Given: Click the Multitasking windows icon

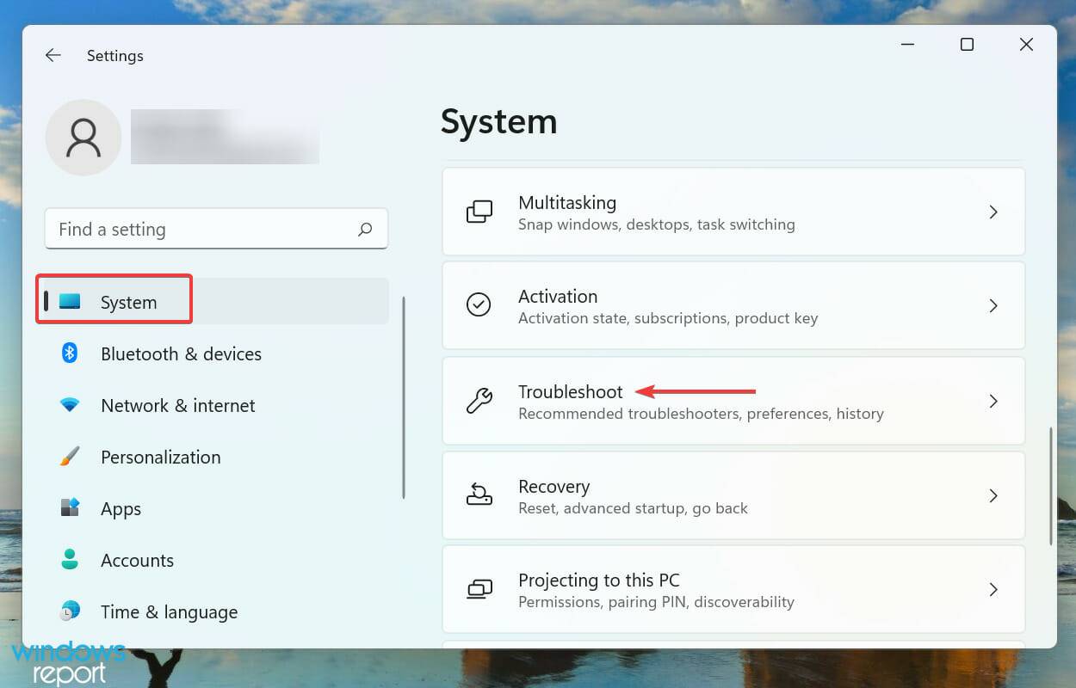Looking at the screenshot, I should [x=479, y=212].
